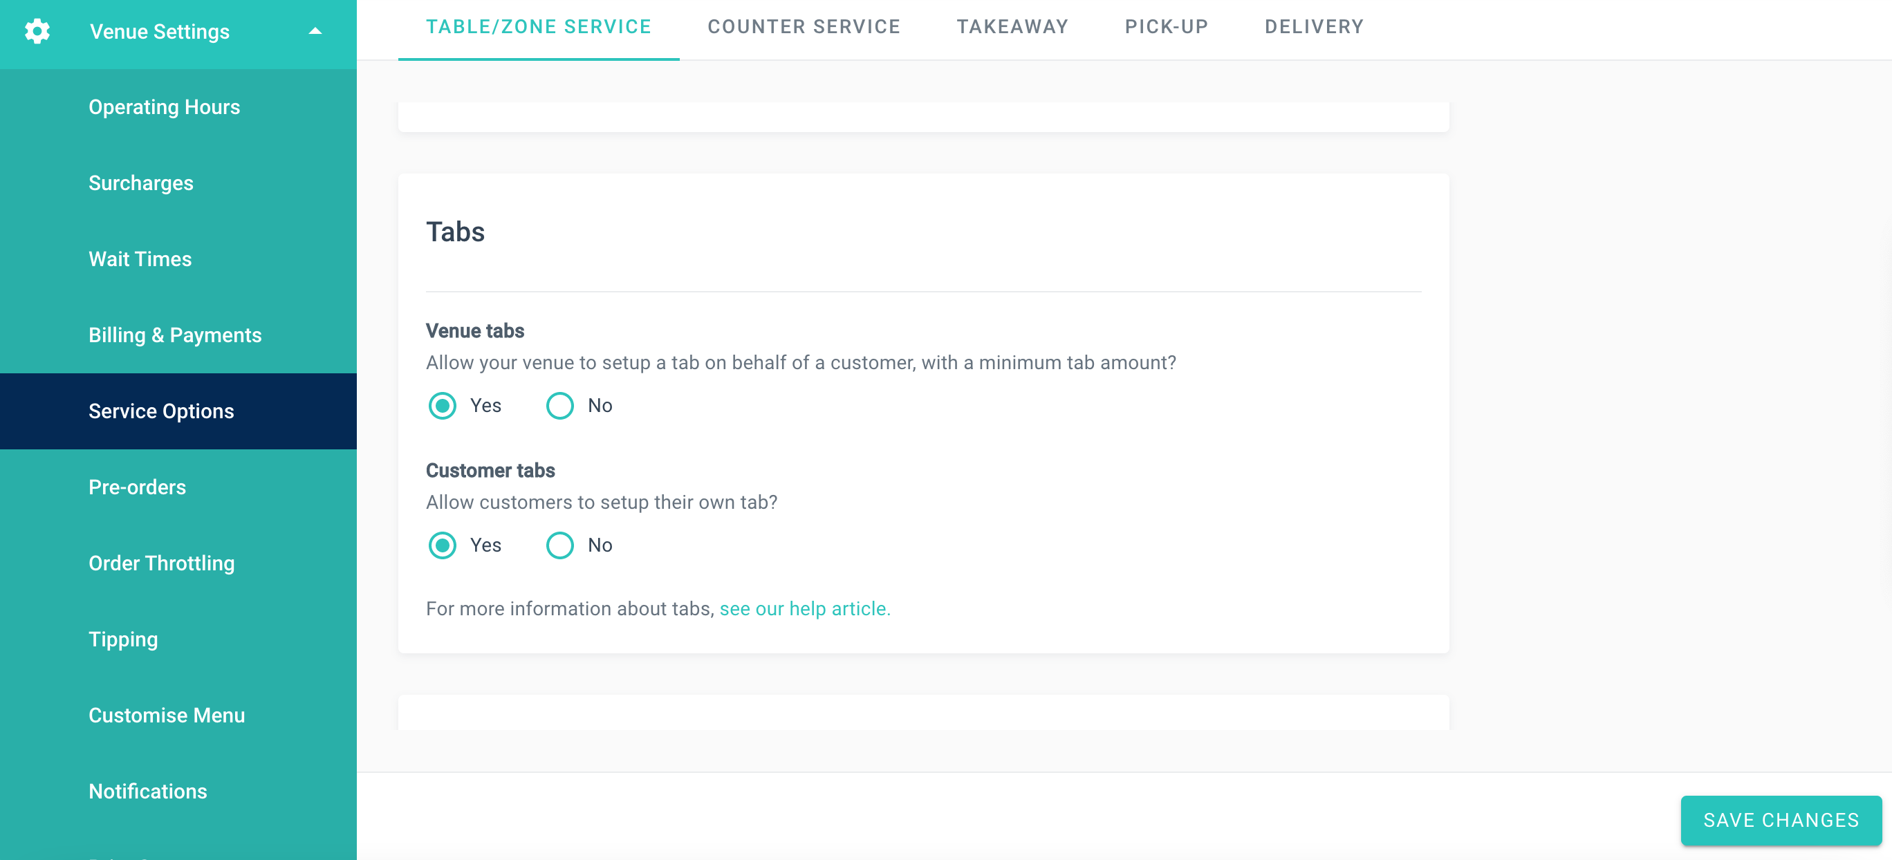Navigate to Billing & Payments
The image size is (1892, 860).
click(x=175, y=335)
